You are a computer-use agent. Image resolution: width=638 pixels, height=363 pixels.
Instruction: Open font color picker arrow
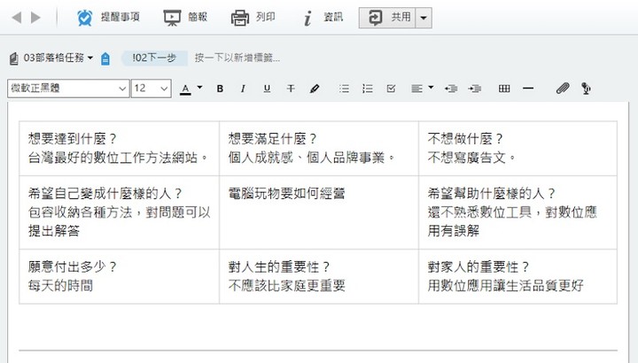coord(199,88)
